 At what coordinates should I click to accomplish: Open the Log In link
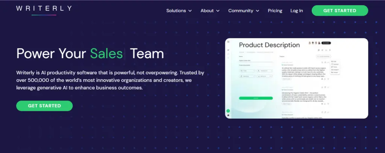click(x=297, y=11)
